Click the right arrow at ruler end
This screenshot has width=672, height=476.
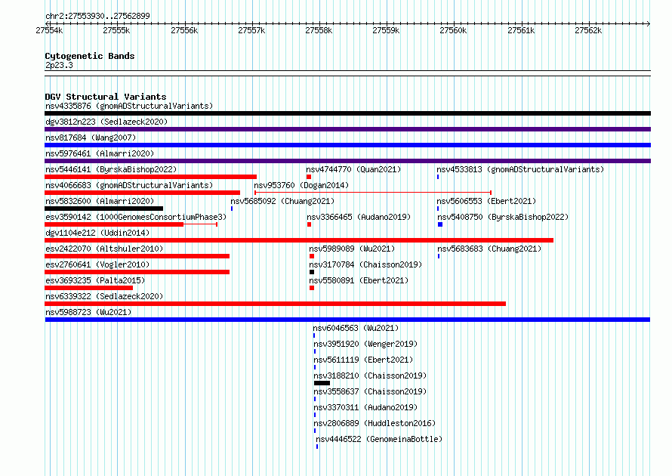coord(649,23)
